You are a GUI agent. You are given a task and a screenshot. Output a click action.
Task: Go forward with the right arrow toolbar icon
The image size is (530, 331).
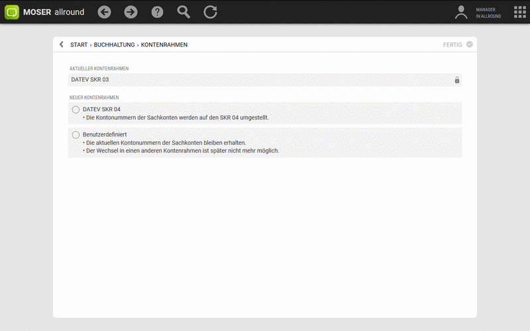point(131,12)
